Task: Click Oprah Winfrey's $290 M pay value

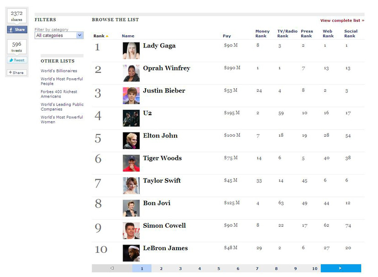Action: tap(232, 68)
